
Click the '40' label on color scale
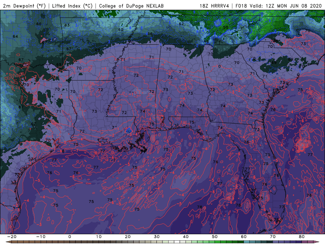(186, 237)
